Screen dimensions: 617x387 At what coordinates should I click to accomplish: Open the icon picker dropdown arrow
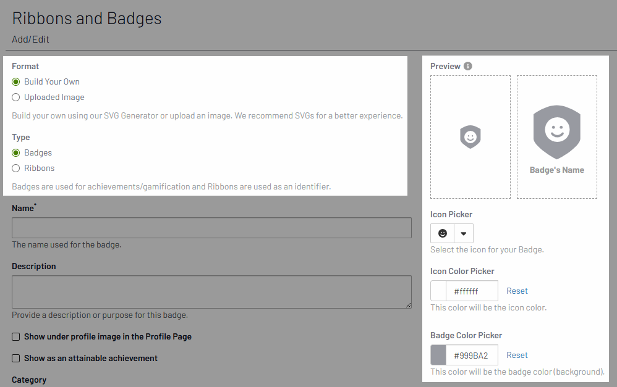(463, 233)
